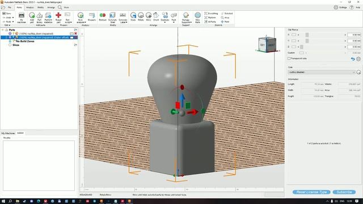Zoom to Everything
363x204 pixels.
(x=211, y=14)
